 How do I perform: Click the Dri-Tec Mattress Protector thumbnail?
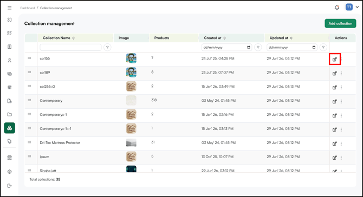pyautogui.click(x=131, y=143)
